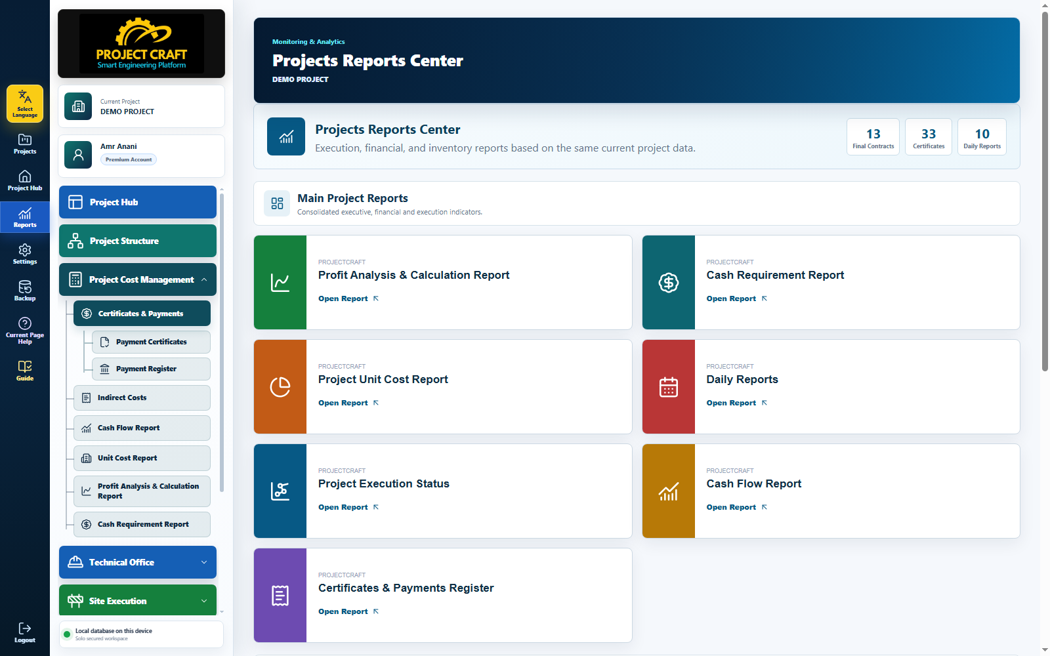Click the sidebar menu vertical scrollbar
Viewport: 1050px width, 656px height.
pos(222,342)
